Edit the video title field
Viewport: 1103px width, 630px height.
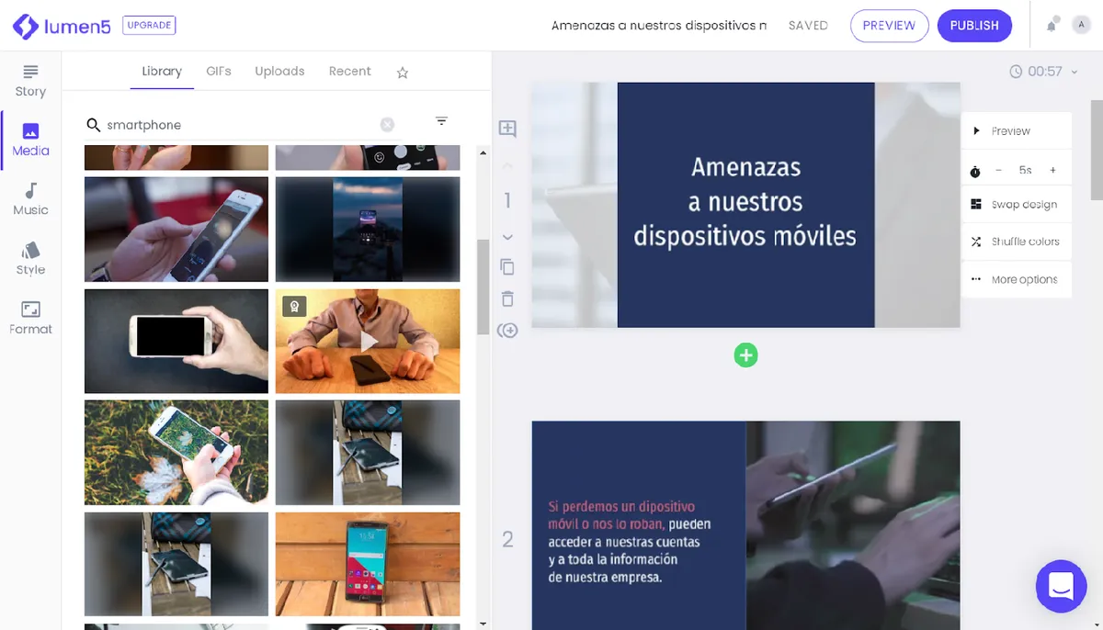tap(658, 26)
